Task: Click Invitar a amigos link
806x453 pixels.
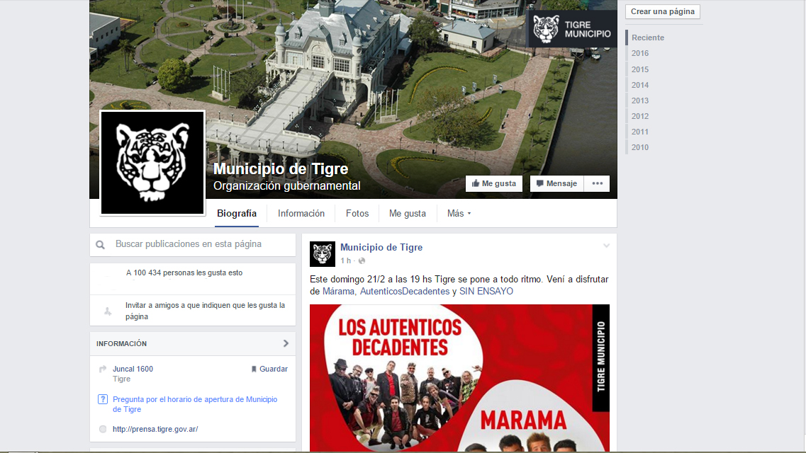Action: [205, 311]
